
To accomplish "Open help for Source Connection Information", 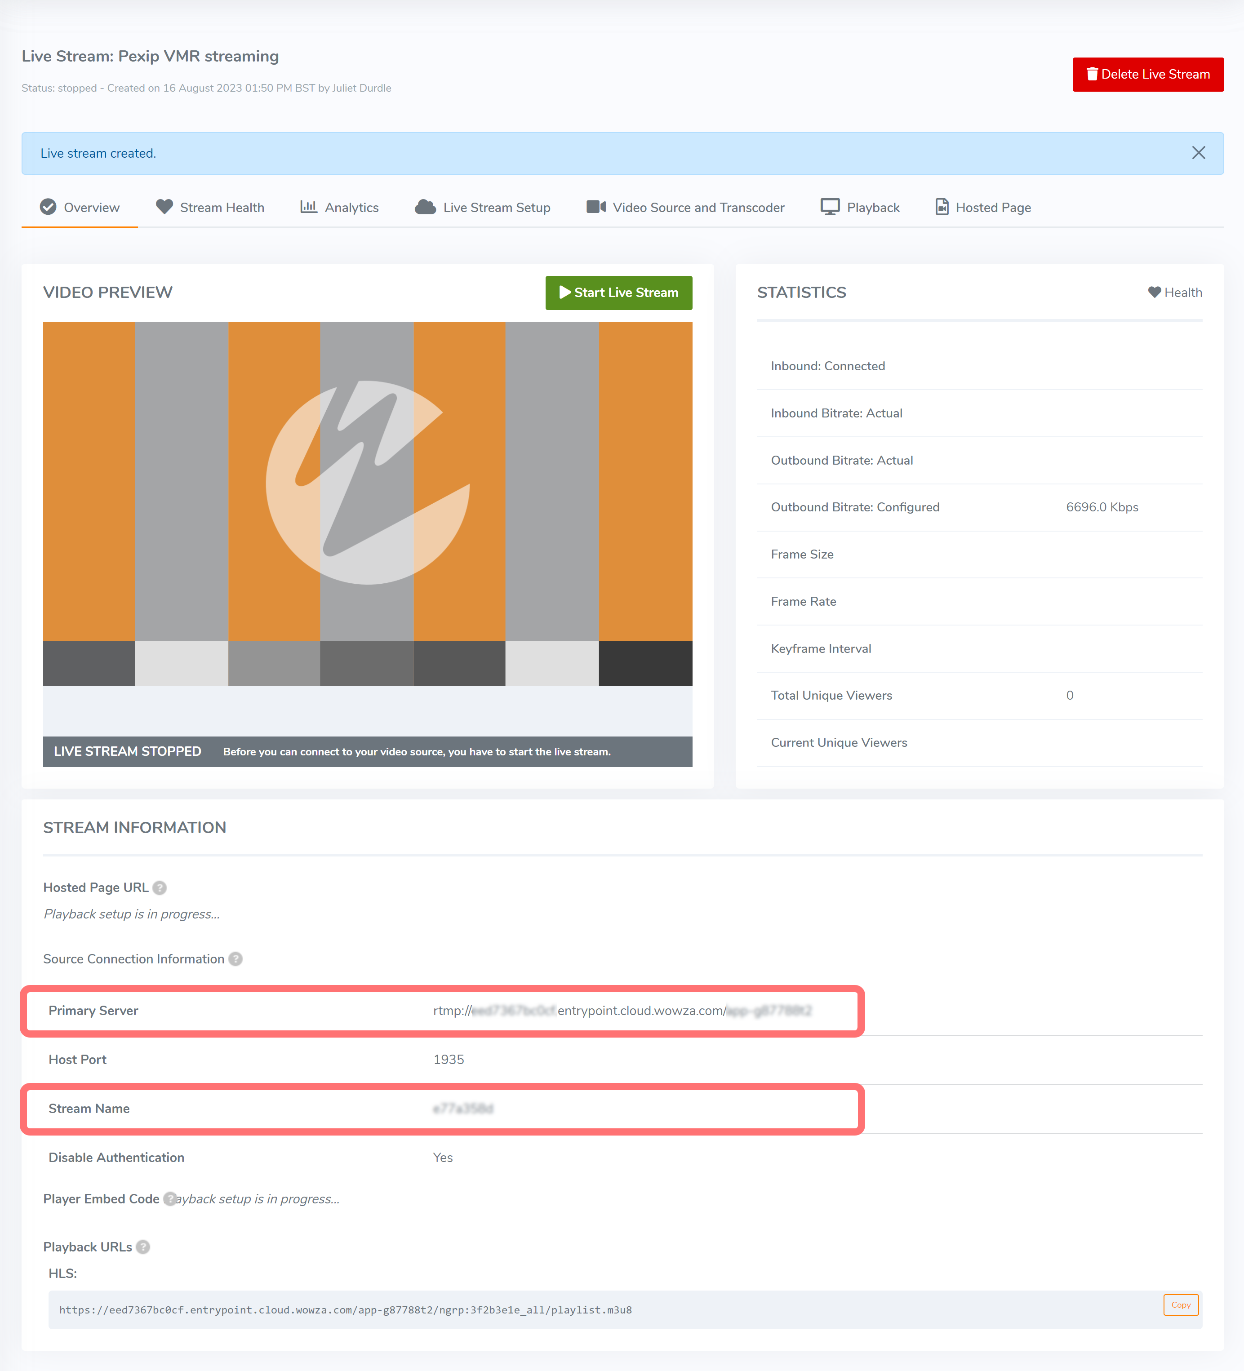I will 235,959.
